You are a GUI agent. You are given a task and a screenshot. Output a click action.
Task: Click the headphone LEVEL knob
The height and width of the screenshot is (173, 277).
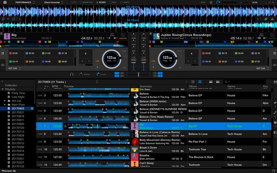[x=98, y=74]
